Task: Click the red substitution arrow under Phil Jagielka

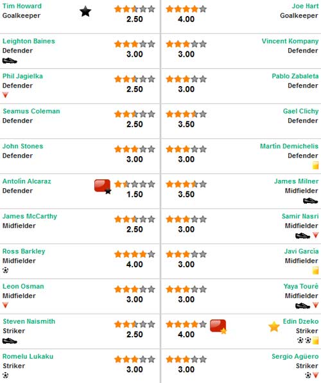Action: pyautogui.click(x=5, y=94)
